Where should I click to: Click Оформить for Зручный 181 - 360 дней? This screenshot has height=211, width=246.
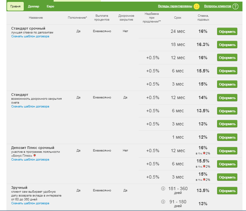[x=227, y=191]
